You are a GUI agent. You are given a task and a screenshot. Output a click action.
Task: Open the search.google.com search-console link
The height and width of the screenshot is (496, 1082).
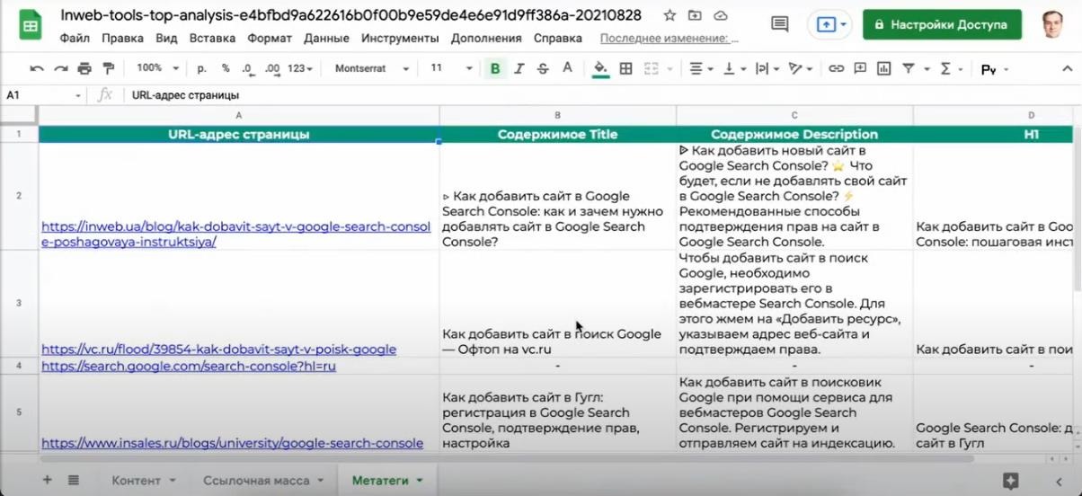[x=189, y=366]
